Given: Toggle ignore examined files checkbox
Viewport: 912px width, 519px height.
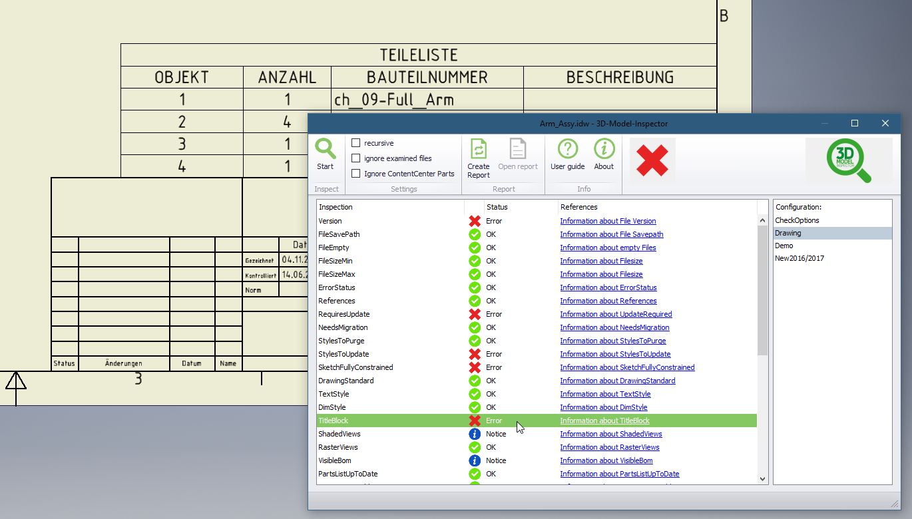Looking at the screenshot, I should coord(356,158).
